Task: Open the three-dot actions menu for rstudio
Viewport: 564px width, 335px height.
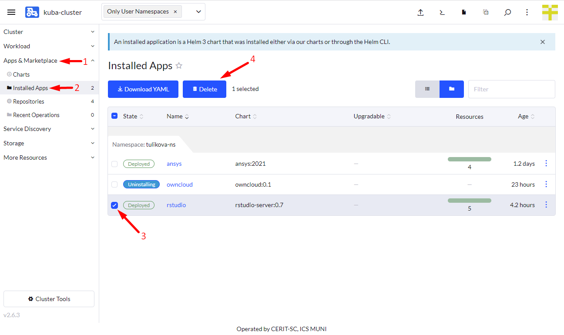Action: 546,205
